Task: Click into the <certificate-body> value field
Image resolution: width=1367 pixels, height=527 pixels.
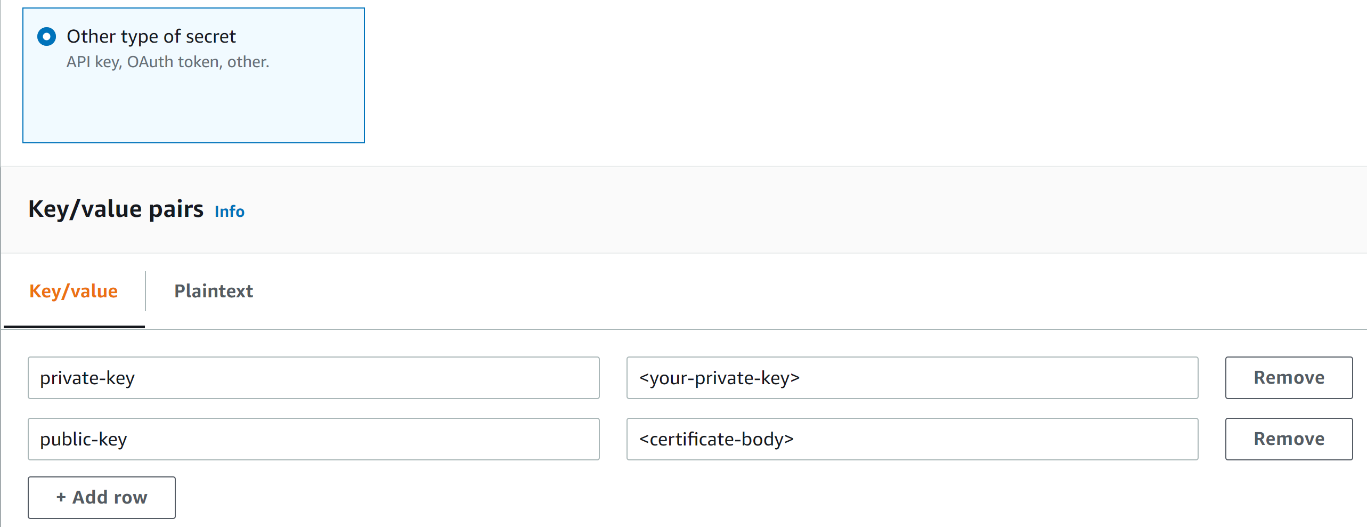Action: (912, 439)
